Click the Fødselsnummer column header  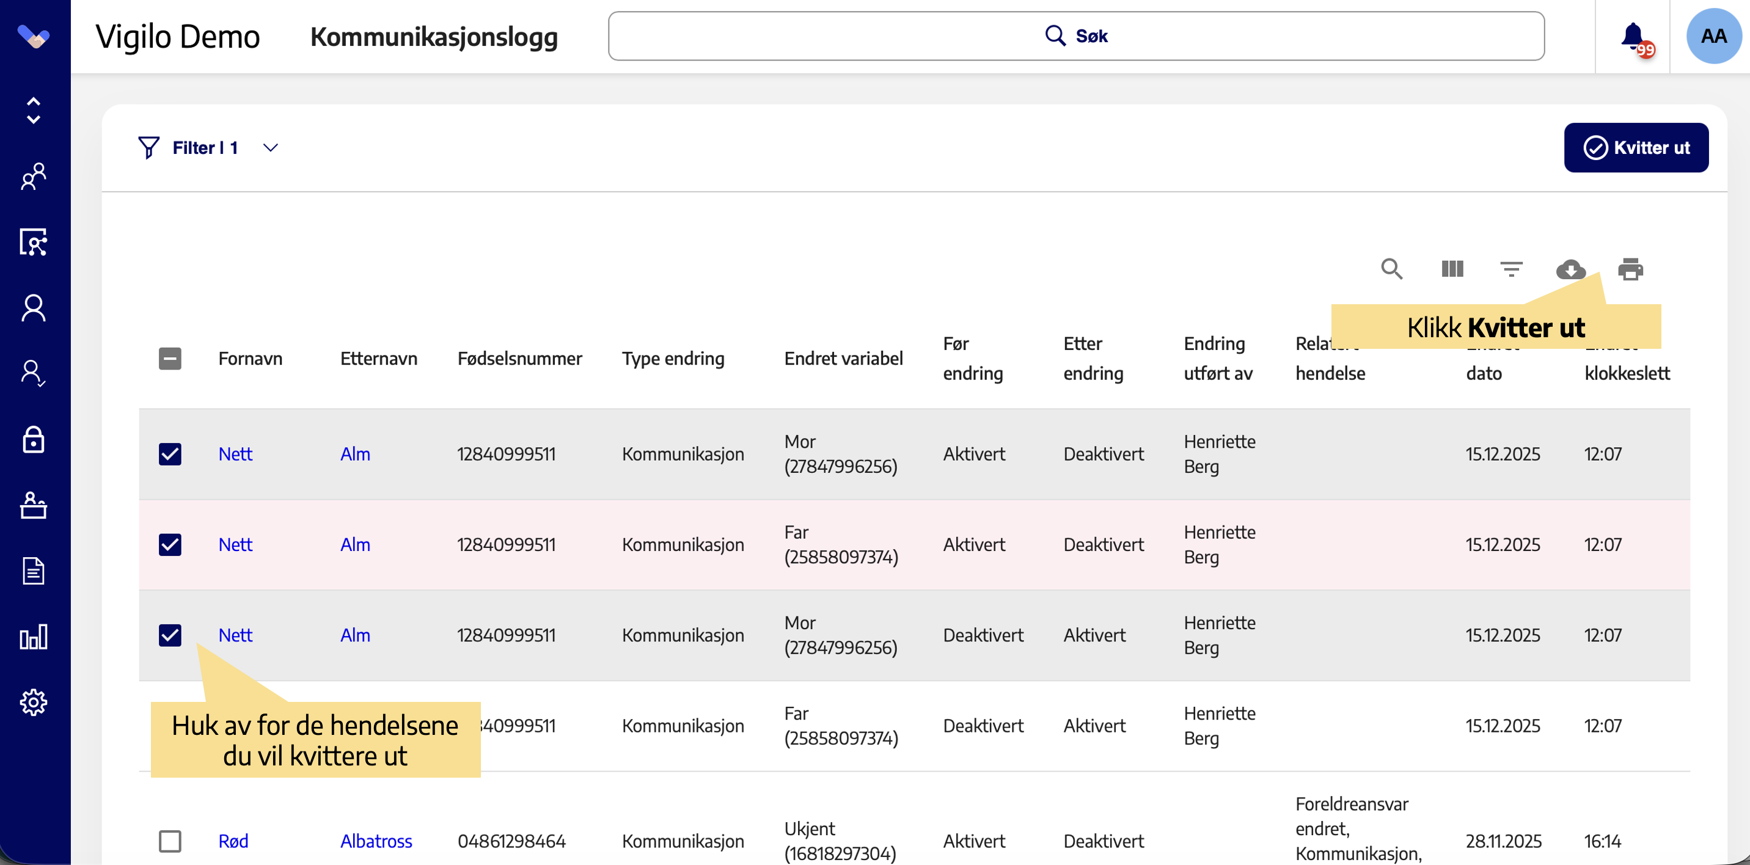click(520, 358)
